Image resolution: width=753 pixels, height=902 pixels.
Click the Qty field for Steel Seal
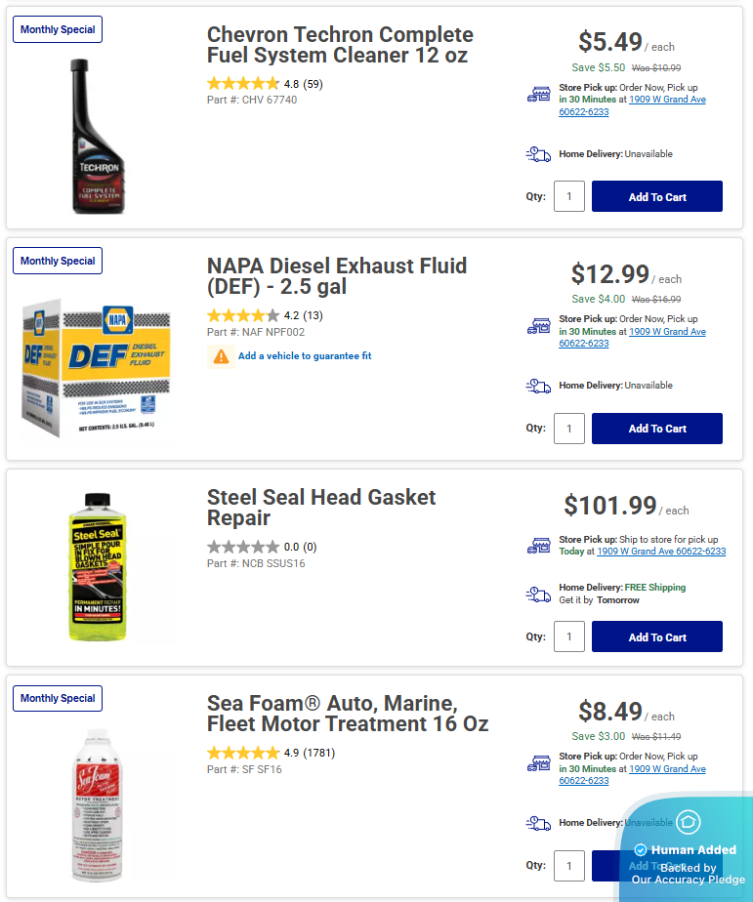click(568, 635)
